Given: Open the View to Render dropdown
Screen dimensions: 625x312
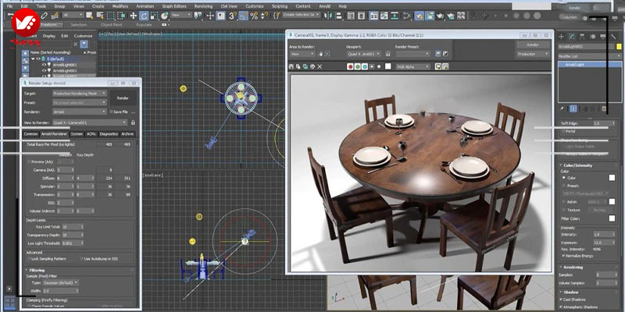Looking at the screenshot, I should (90, 122).
